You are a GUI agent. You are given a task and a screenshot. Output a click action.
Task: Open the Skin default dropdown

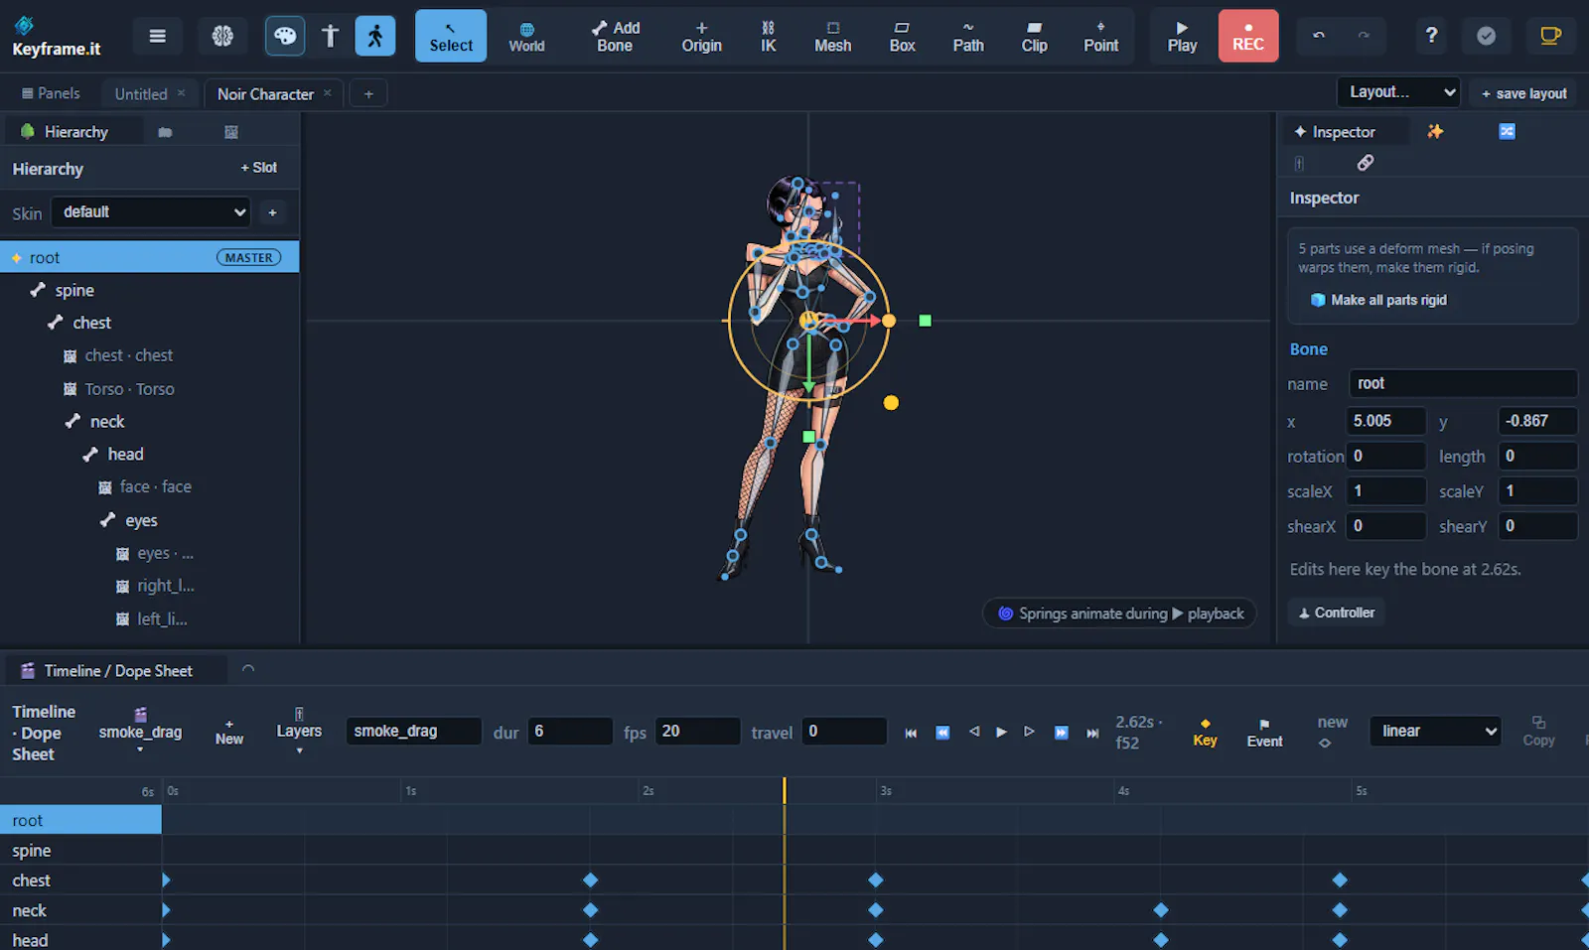click(152, 211)
